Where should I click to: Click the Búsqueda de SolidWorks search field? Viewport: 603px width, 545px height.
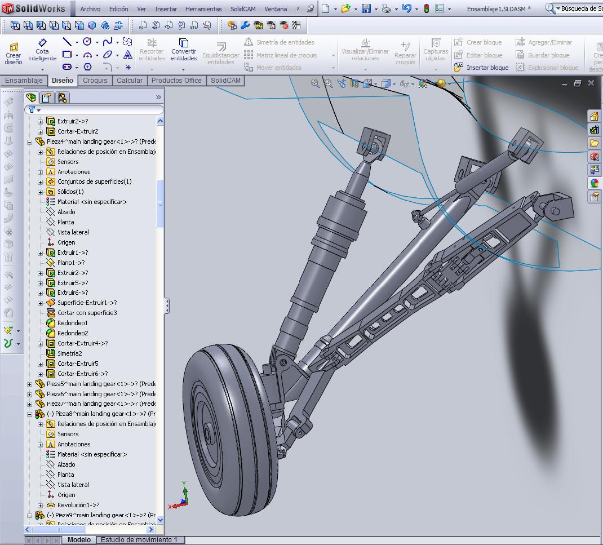[580, 8]
